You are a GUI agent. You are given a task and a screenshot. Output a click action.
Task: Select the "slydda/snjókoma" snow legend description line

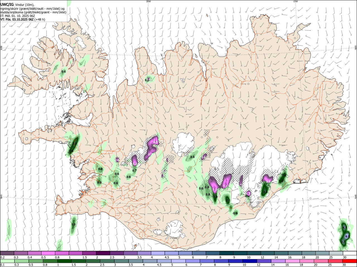[33, 12]
